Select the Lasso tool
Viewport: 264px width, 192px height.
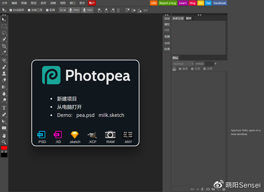click(x=4, y=33)
